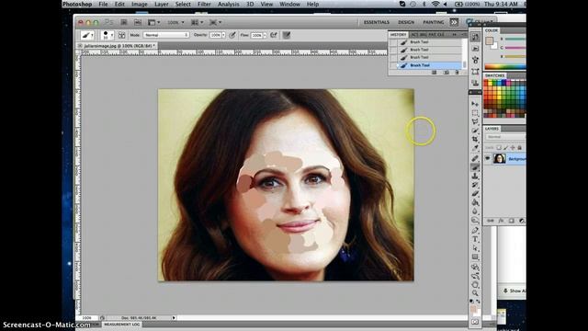The image size is (588, 331).
Task: Select the Dodge tool
Action: click(x=475, y=221)
